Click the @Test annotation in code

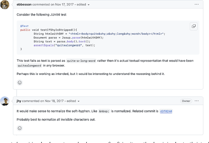point(24,26)
